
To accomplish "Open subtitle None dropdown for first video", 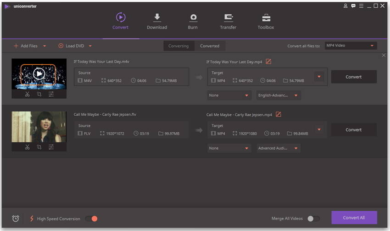I will (x=229, y=96).
